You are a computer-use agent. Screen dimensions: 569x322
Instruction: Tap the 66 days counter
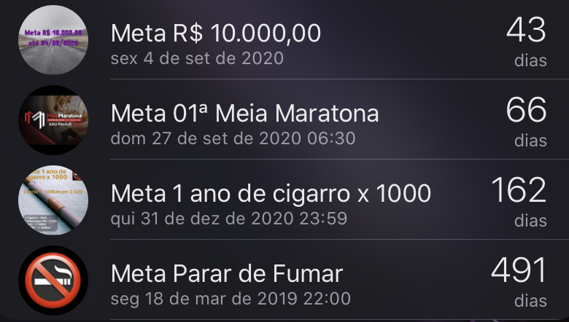[x=526, y=110]
